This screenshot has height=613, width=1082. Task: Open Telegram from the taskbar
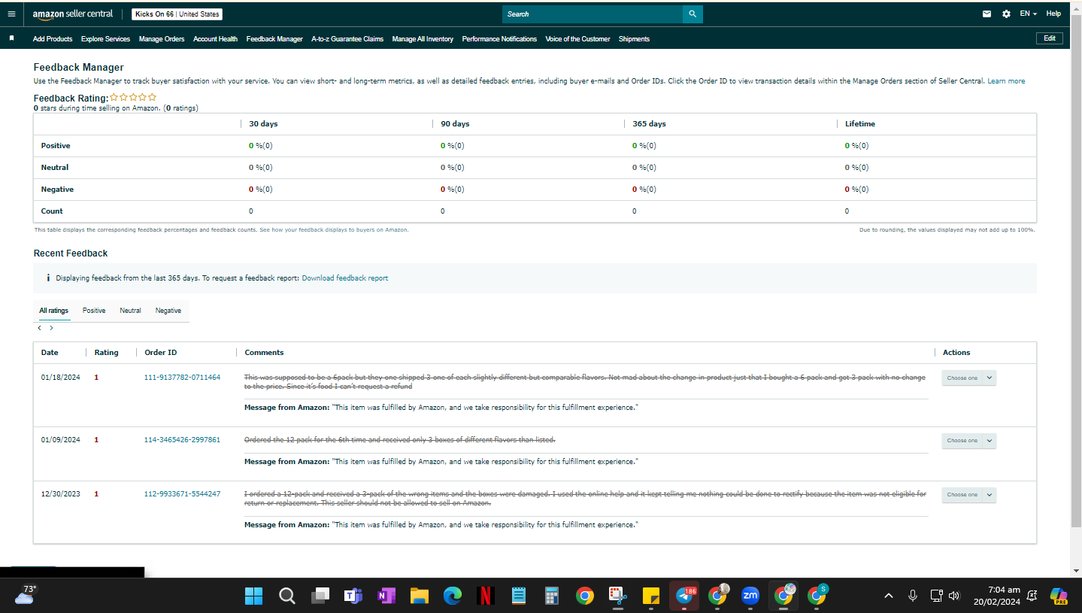point(684,596)
